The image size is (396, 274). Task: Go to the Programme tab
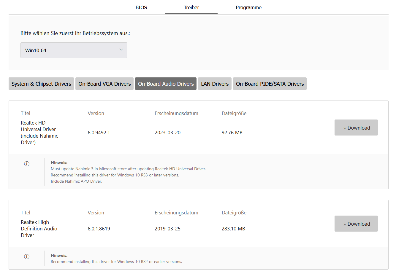248,7
